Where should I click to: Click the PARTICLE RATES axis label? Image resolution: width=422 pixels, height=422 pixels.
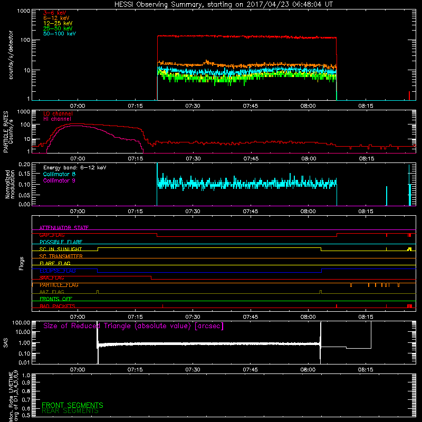pos(8,132)
